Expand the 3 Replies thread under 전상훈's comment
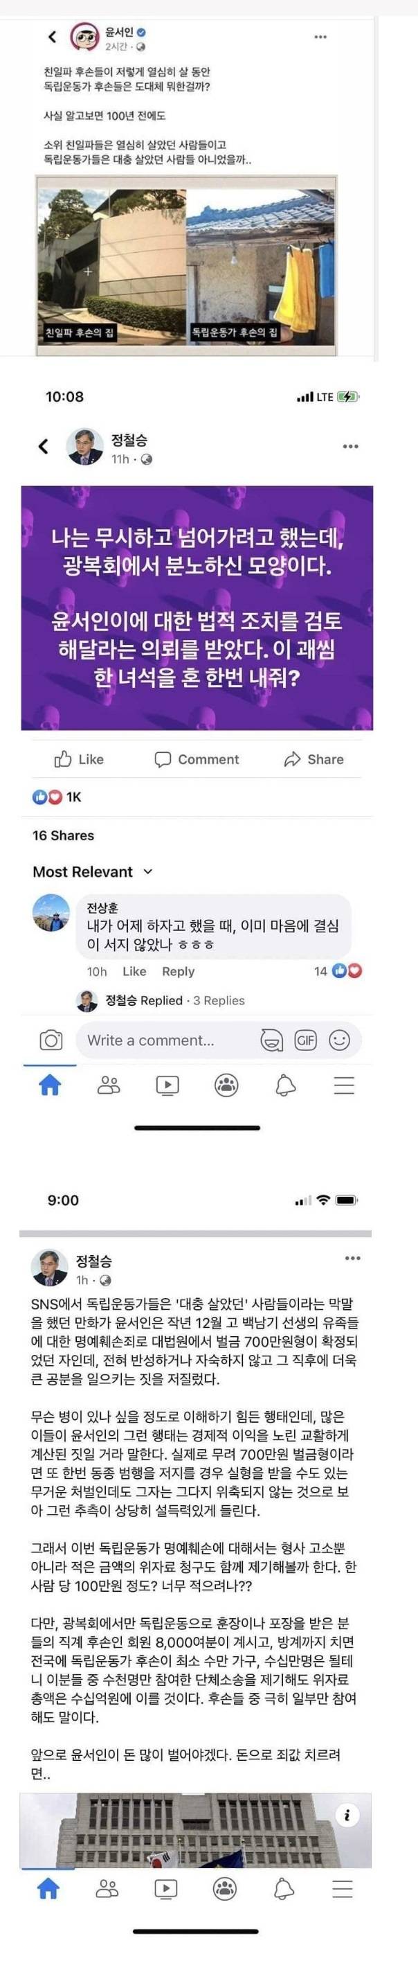Screen dimensions: 418x1961 click(219, 1000)
